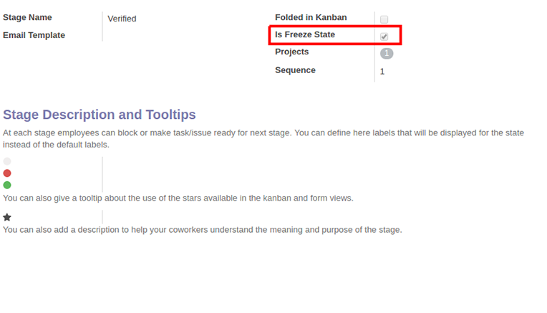
Task: Click the Stage Name label
Action: (x=27, y=17)
